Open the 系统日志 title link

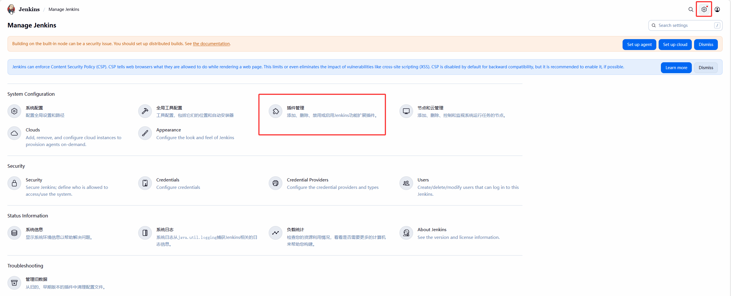tap(165, 230)
